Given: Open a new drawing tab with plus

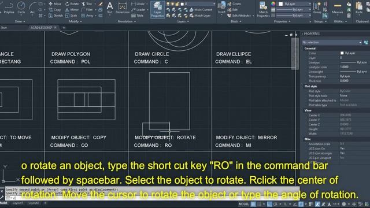Looking at the screenshot, I should click(64, 28).
